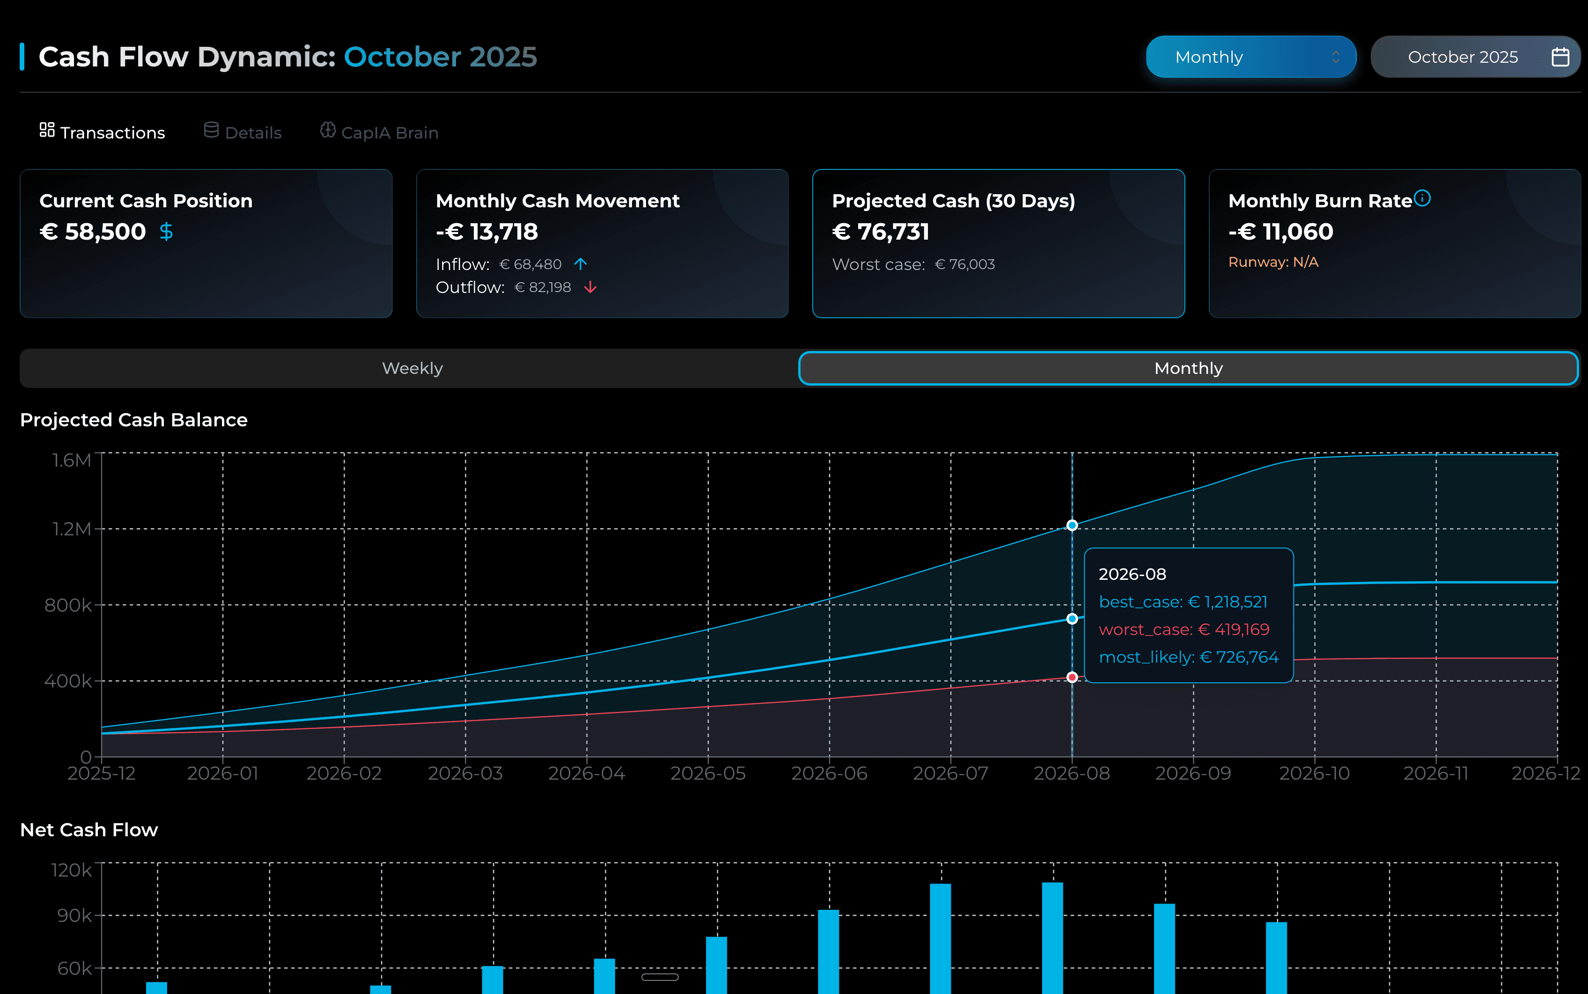Click the brain icon beside CapIA Brain

tap(327, 130)
